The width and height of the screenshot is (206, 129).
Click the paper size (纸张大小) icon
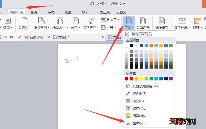click(x=60, y=21)
